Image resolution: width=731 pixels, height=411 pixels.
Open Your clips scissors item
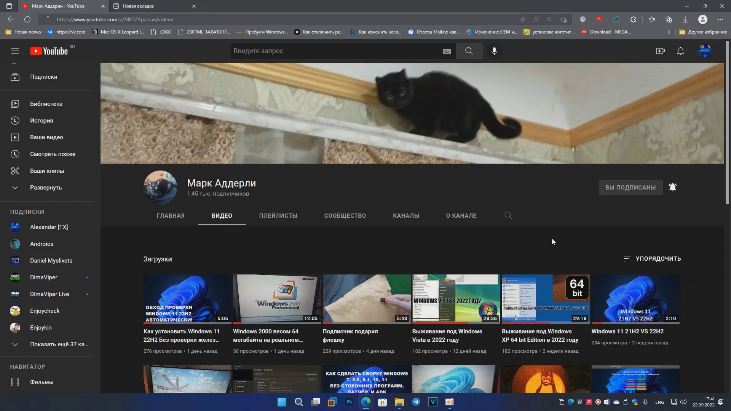pos(47,171)
